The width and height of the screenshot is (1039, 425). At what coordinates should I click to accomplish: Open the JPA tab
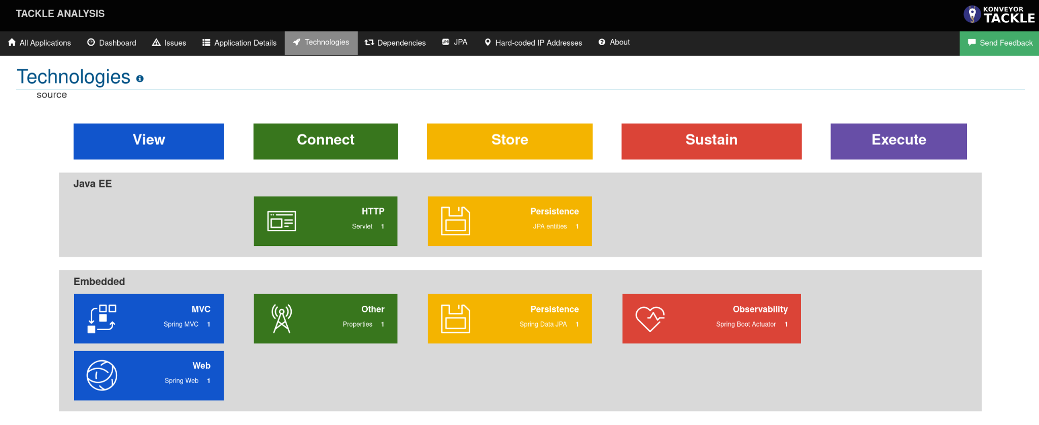(455, 43)
